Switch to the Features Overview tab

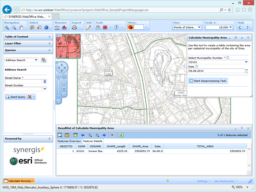coord(70,140)
